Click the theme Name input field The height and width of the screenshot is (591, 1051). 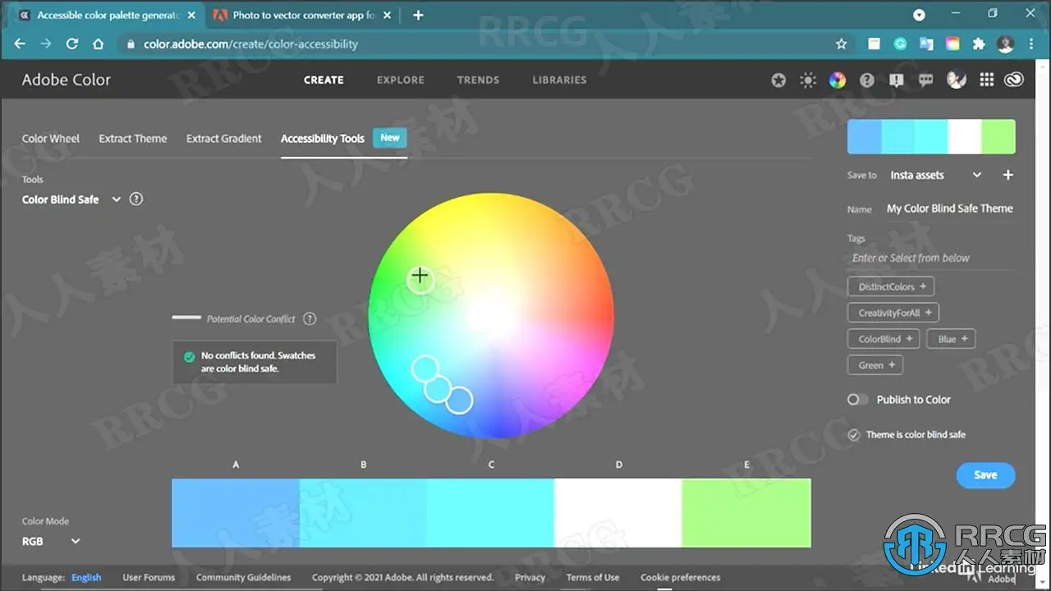click(x=949, y=208)
